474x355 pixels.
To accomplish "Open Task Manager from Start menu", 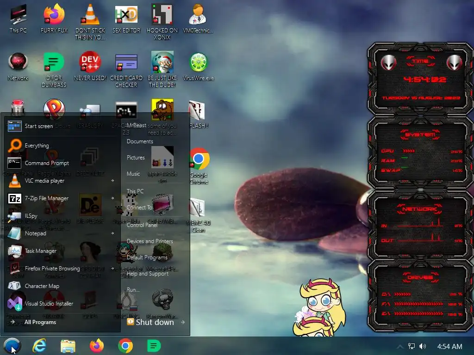I will [61, 251].
